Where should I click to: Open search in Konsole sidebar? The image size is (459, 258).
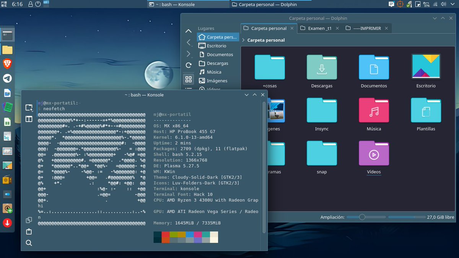[x=29, y=243]
